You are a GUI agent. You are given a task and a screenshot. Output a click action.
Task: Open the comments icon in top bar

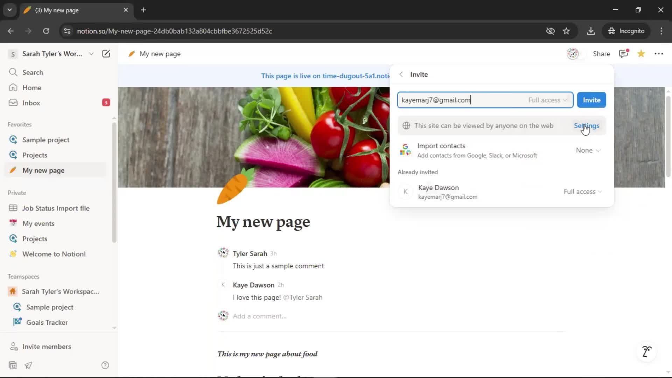coord(624,54)
